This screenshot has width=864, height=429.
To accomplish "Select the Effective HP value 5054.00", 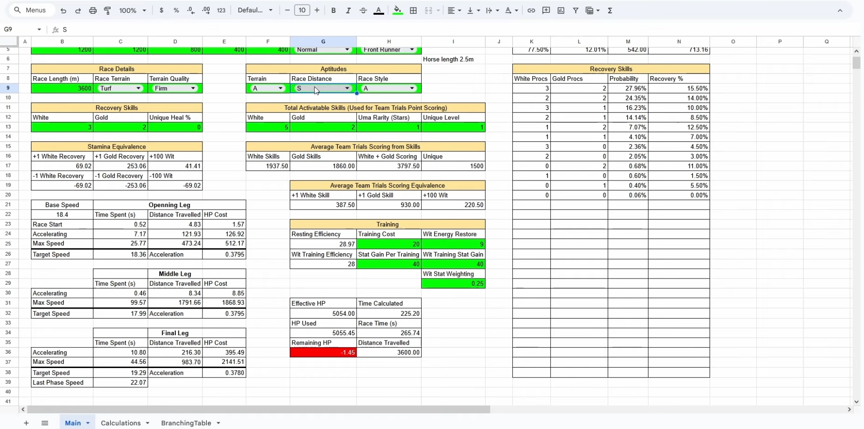I will [x=323, y=313].
